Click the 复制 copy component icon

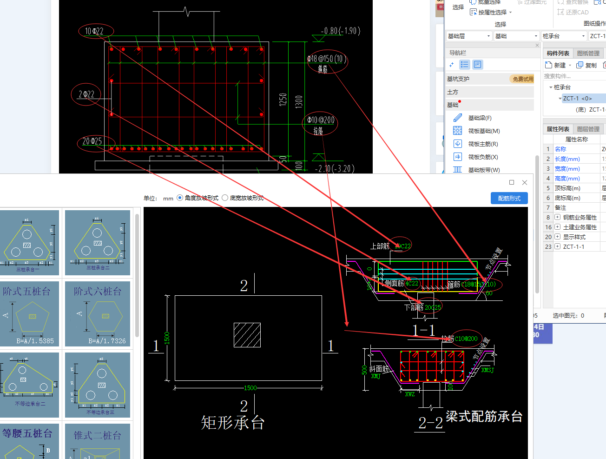[x=580, y=65]
